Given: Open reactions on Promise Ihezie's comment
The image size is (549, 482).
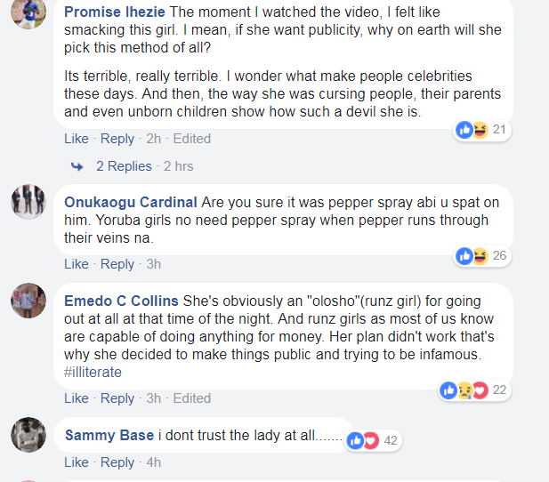Looking at the screenshot, I should (x=472, y=130).
